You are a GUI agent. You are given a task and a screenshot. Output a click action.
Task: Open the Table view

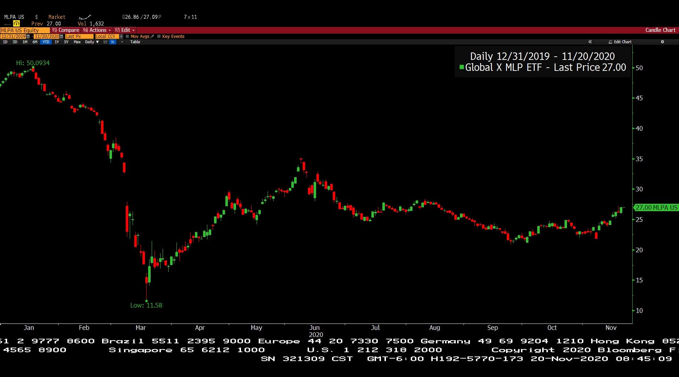coord(135,42)
